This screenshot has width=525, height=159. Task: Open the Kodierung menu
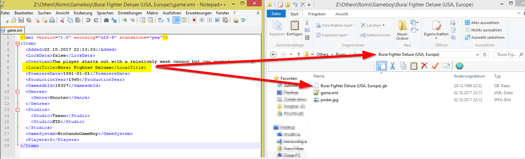[83, 13]
